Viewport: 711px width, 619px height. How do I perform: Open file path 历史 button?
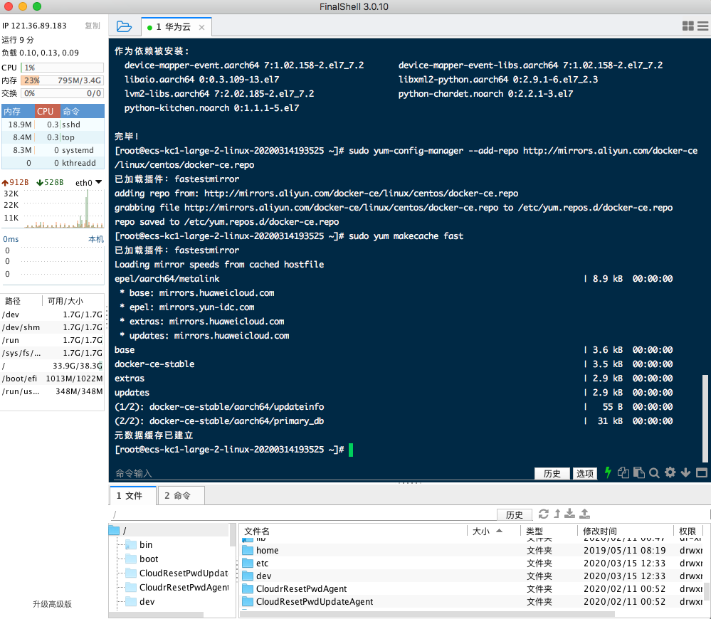click(x=514, y=514)
